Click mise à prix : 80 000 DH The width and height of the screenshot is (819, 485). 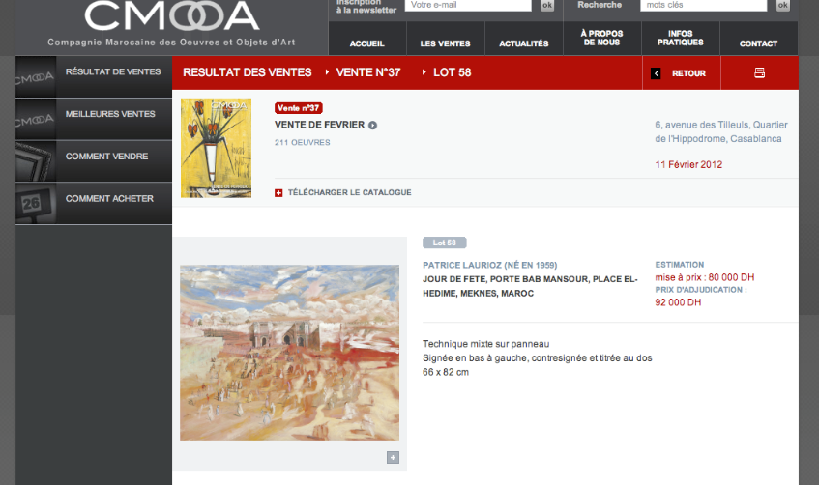tap(705, 277)
